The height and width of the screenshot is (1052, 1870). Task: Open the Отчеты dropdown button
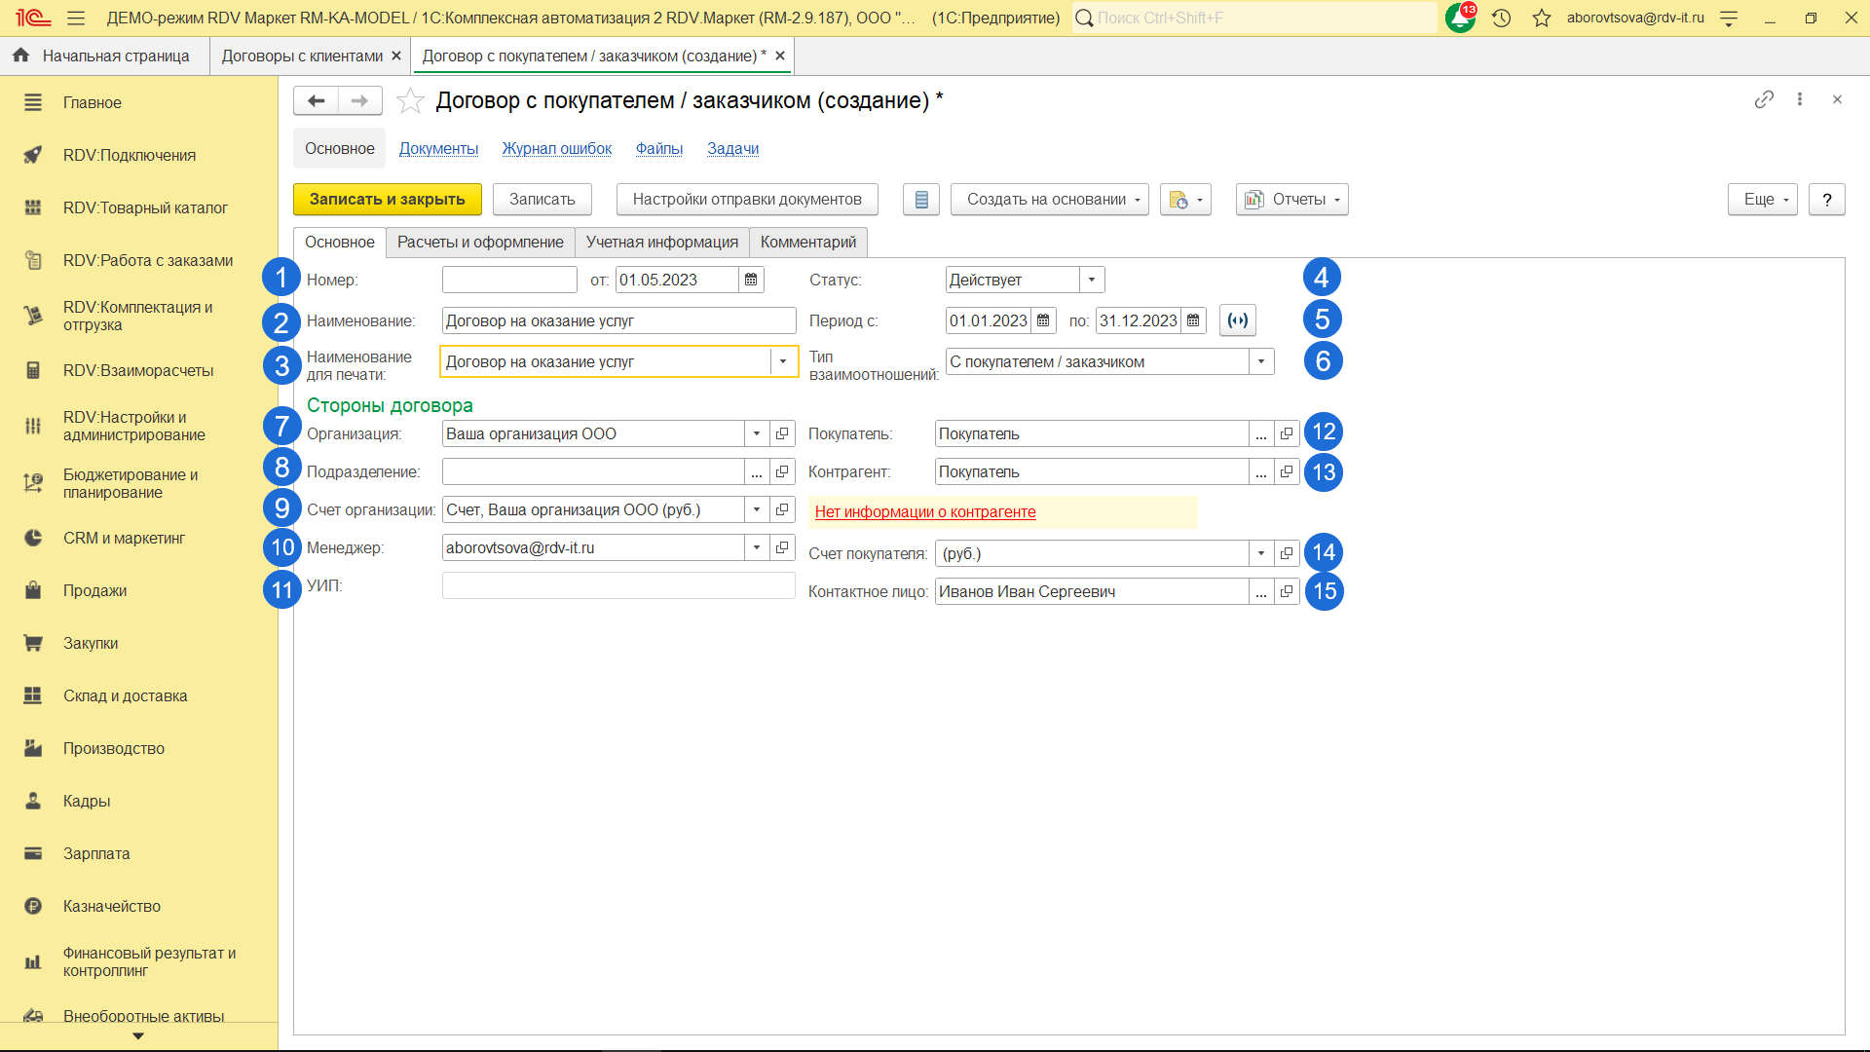click(1292, 200)
